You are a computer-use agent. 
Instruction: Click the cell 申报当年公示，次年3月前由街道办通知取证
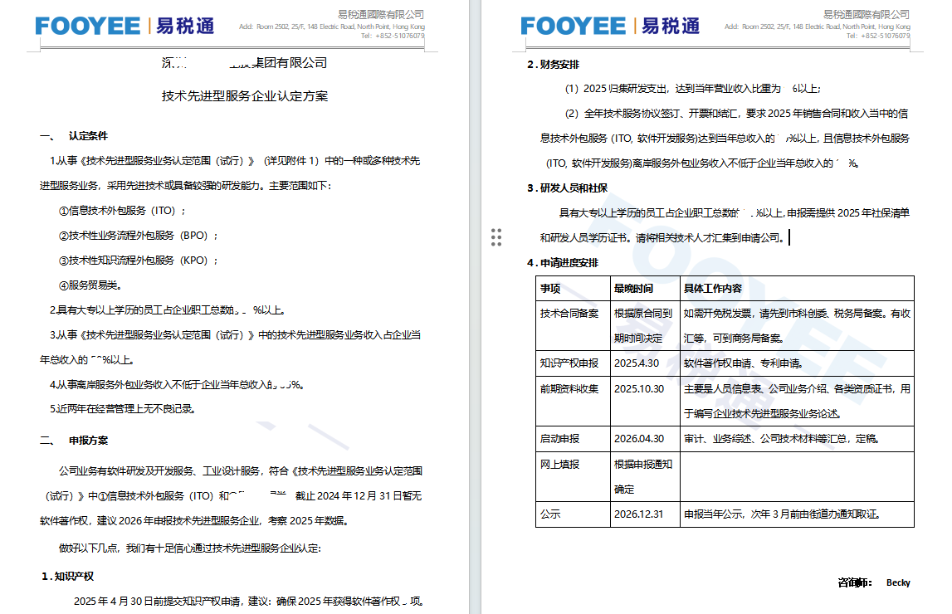click(x=783, y=514)
